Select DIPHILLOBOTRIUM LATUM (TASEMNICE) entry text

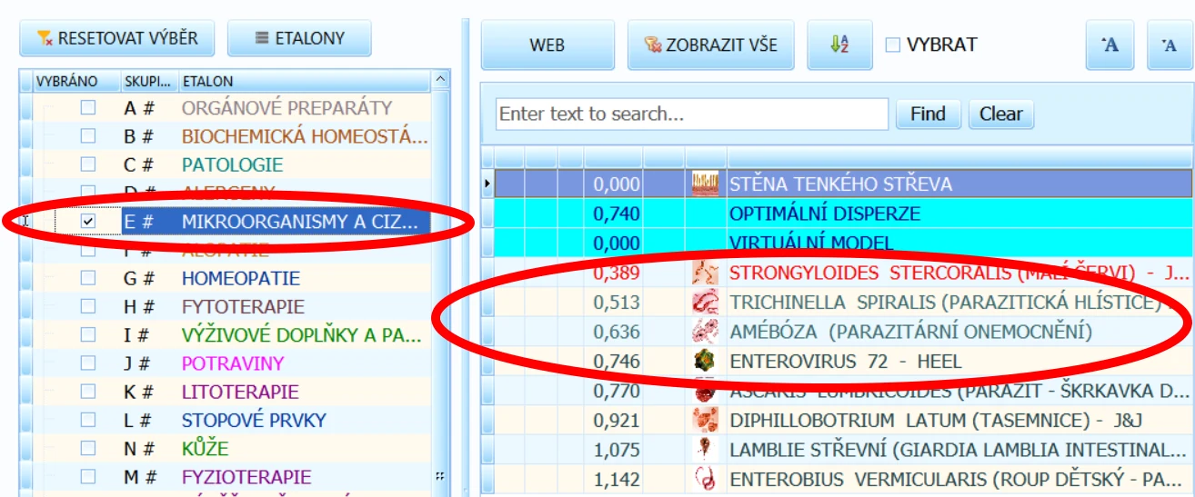934,421
